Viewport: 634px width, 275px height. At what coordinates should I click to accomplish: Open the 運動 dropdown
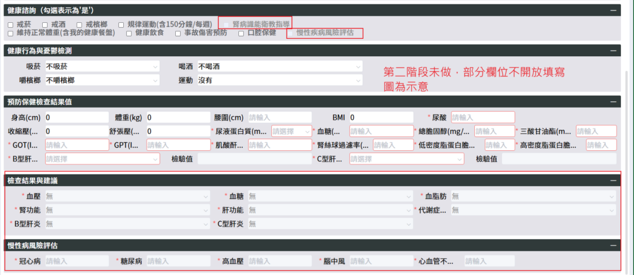[x=279, y=80]
